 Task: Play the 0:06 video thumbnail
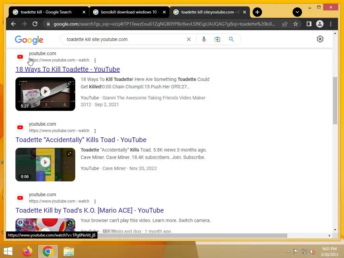(x=45, y=165)
